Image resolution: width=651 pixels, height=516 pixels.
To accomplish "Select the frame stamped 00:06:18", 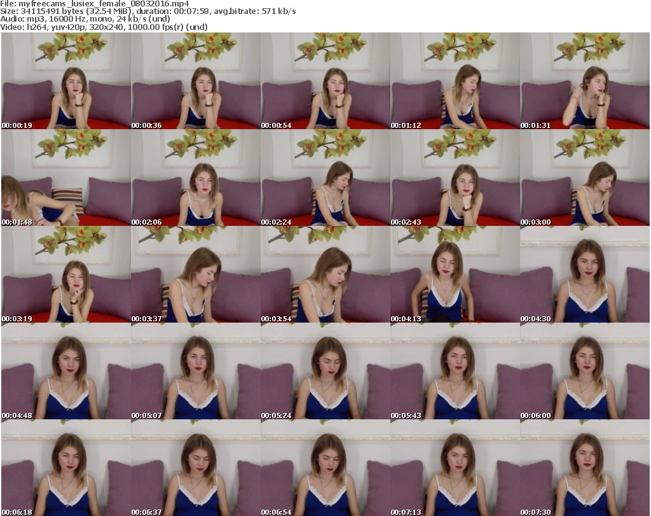I will (66, 468).
